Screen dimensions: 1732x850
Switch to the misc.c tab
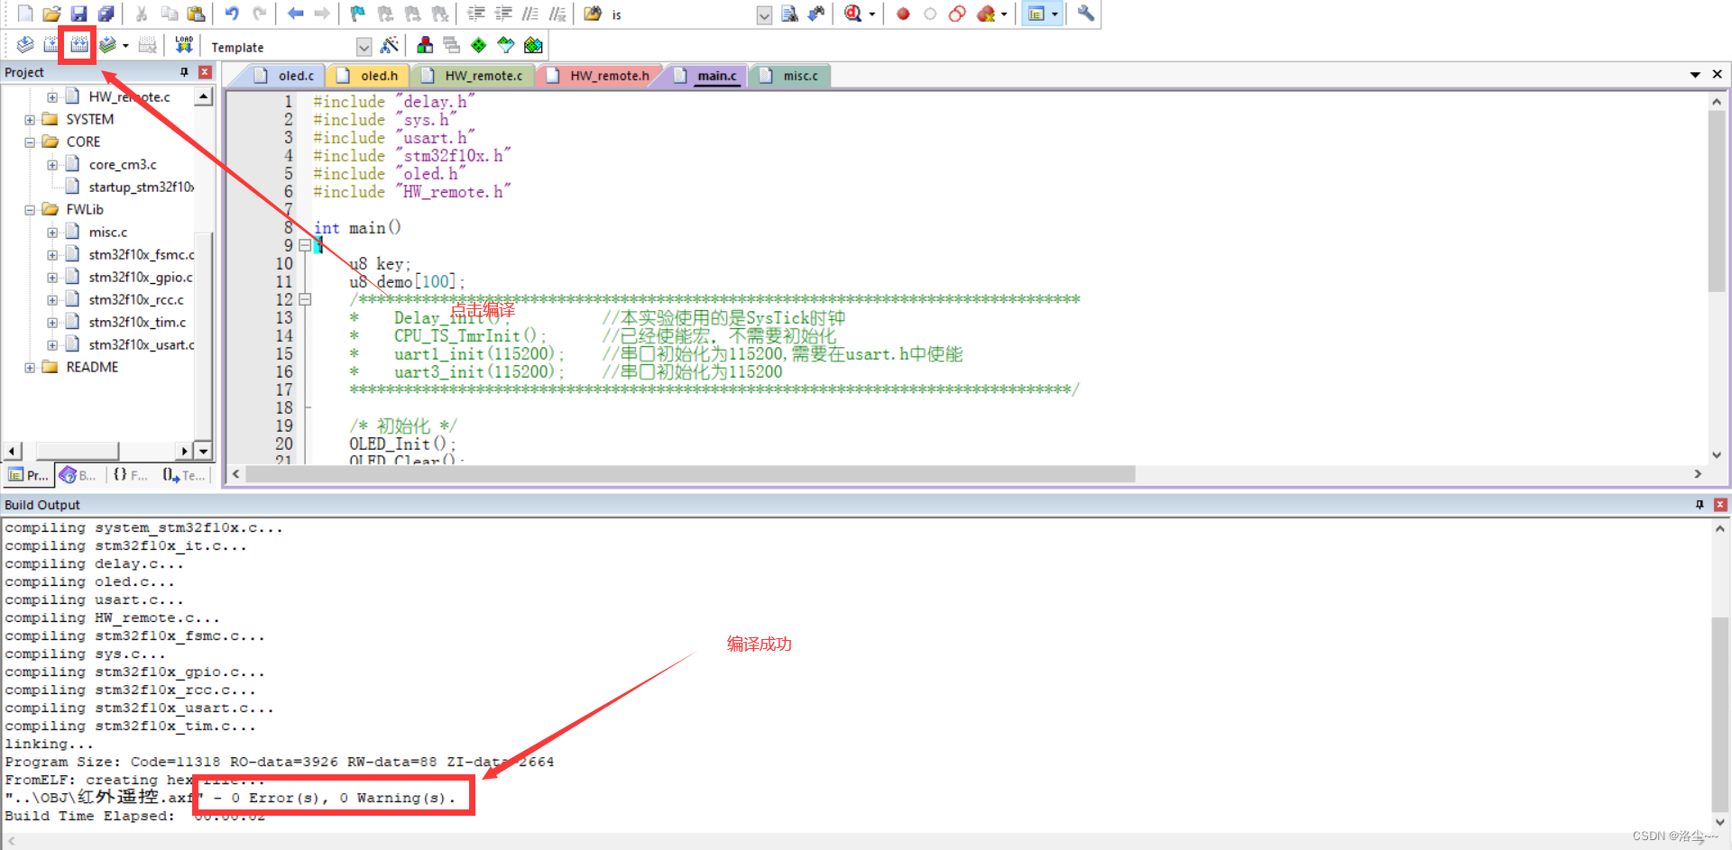click(790, 76)
